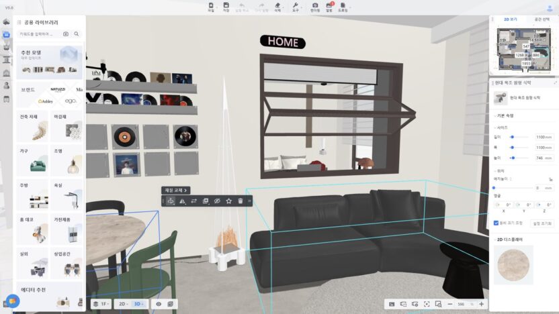The image size is (559, 314).
Task: Click the mirror flip icon in floating toolbar
Action: 182,201
